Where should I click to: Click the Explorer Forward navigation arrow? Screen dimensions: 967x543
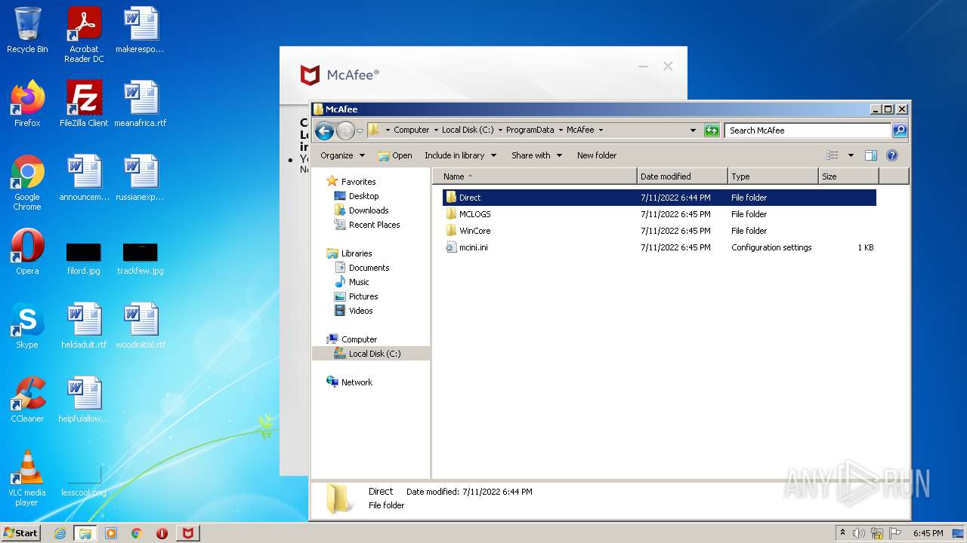coord(345,130)
